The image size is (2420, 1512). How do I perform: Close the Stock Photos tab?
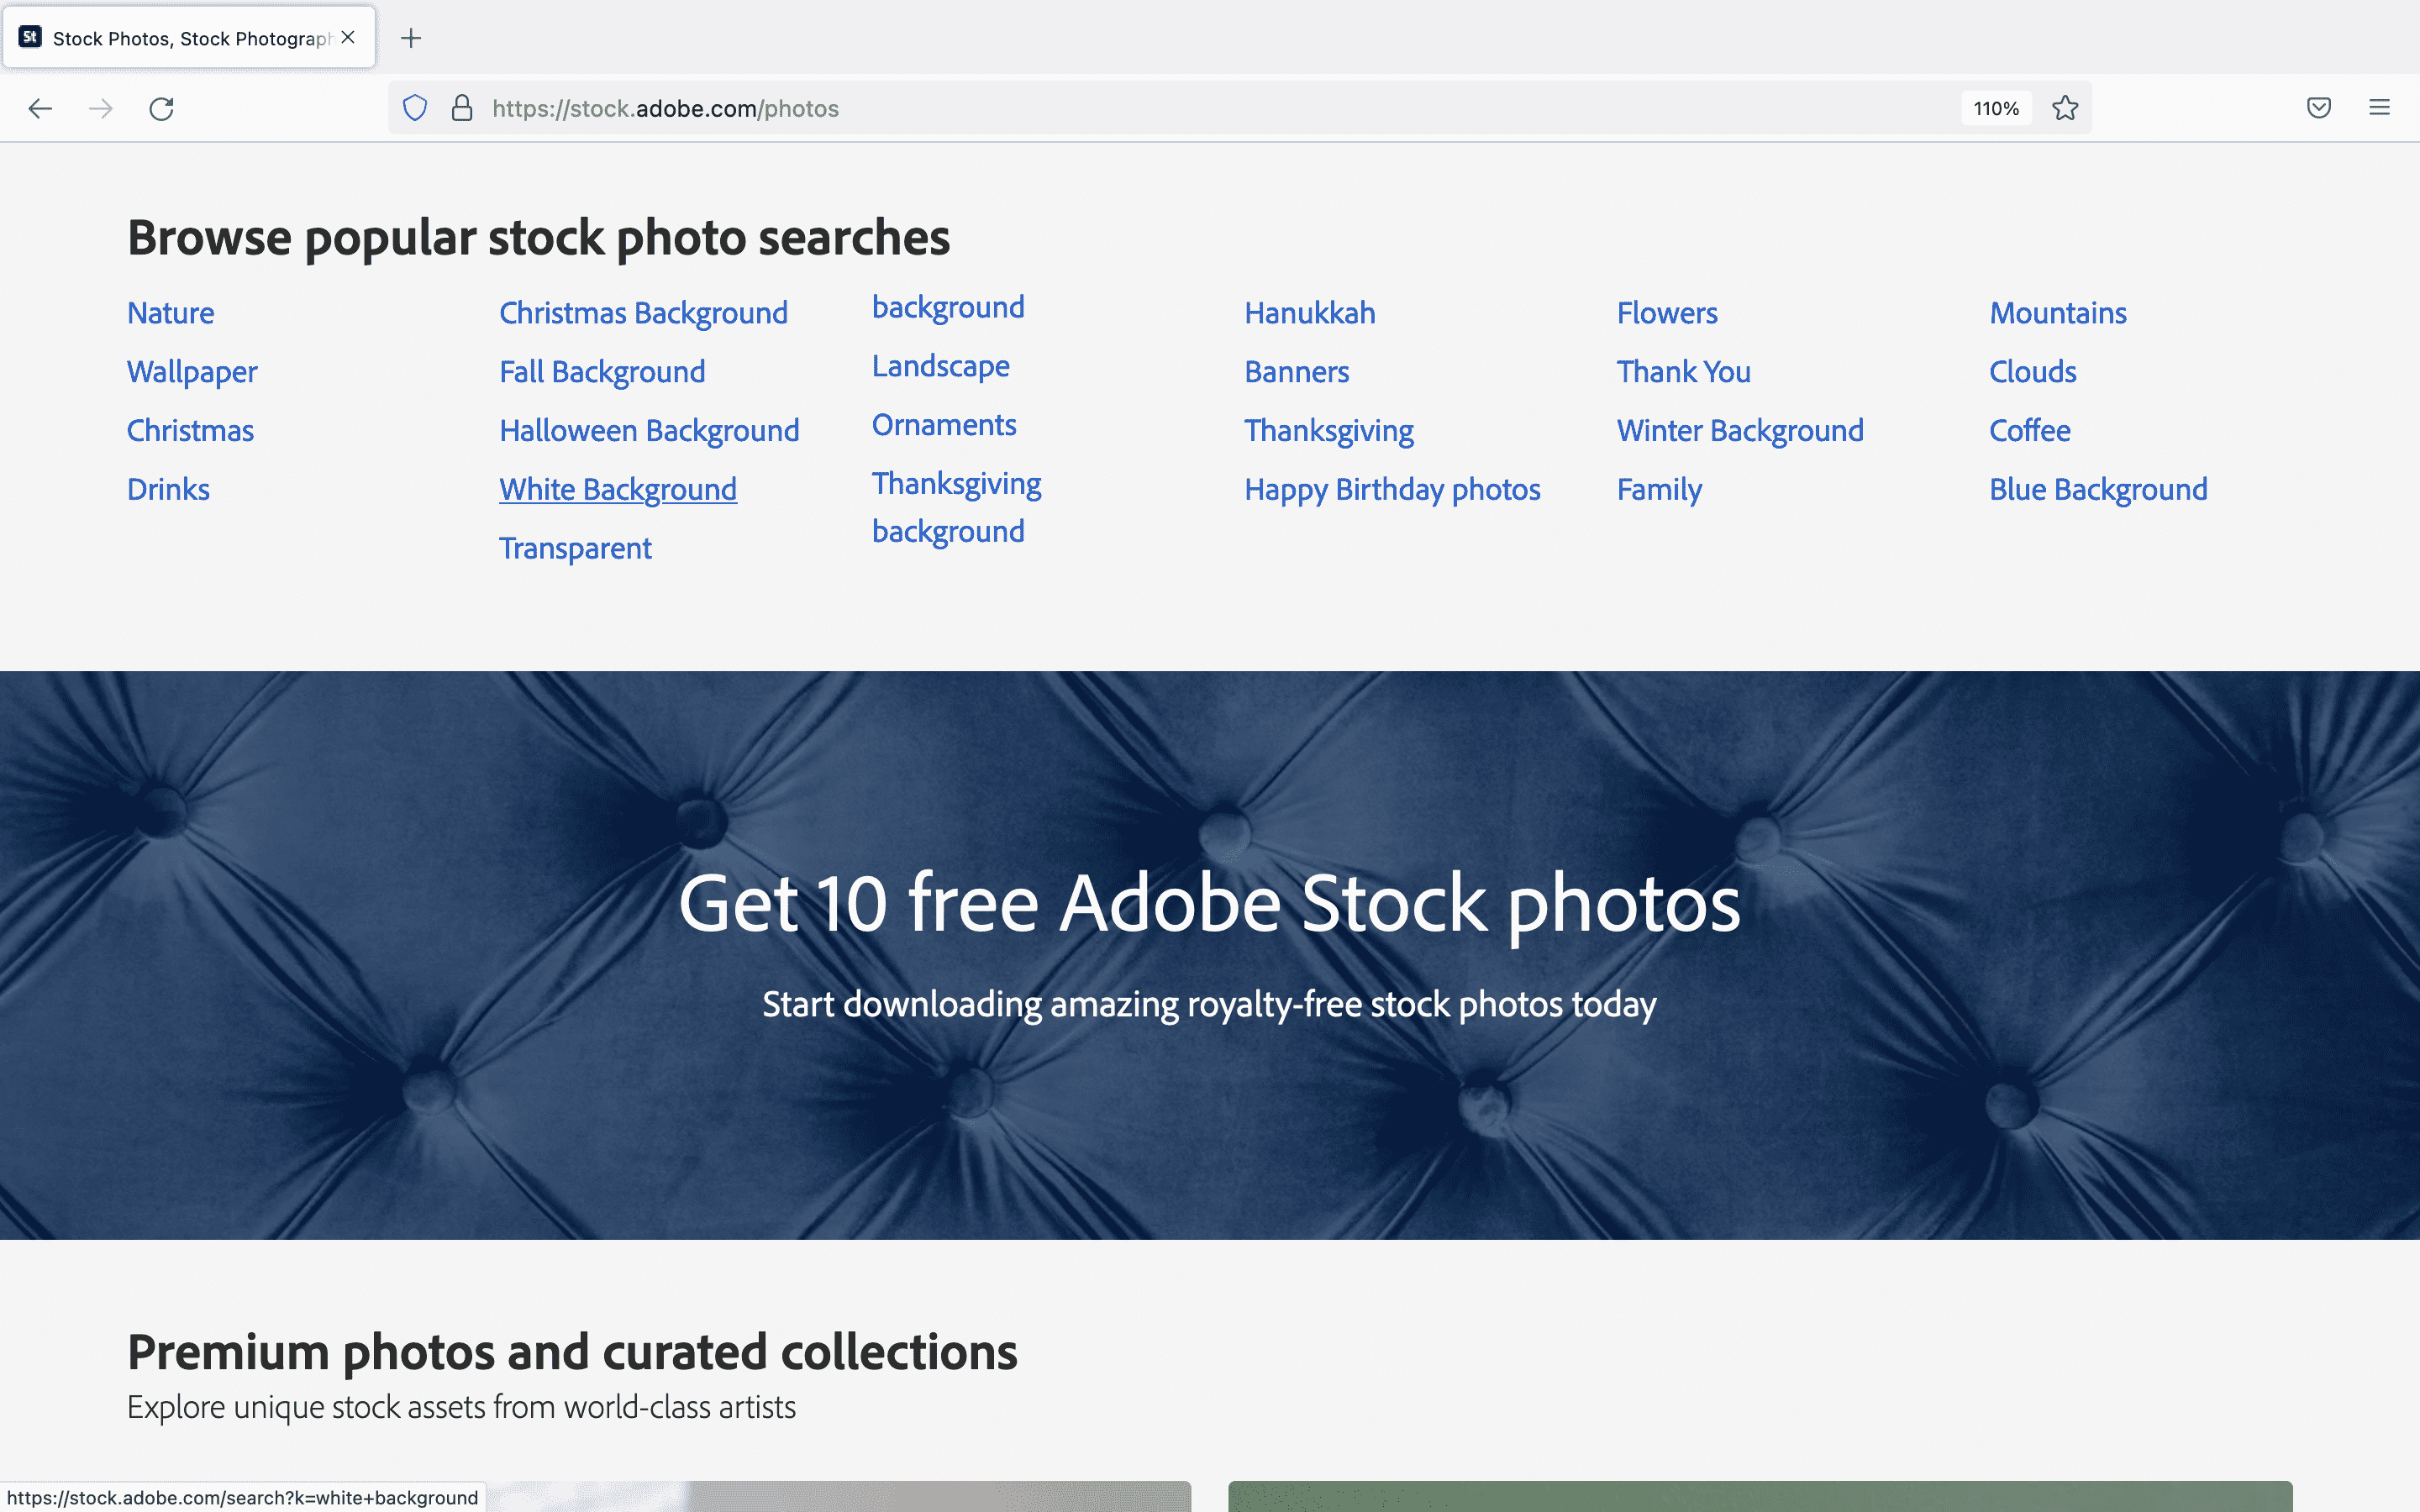pyautogui.click(x=348, y=37)
